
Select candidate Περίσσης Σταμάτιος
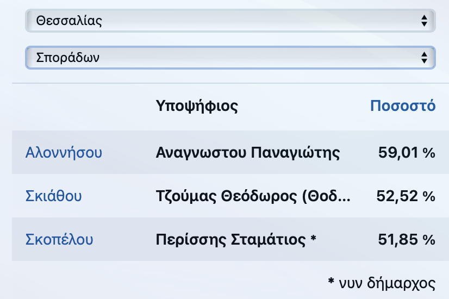point(231,240)
